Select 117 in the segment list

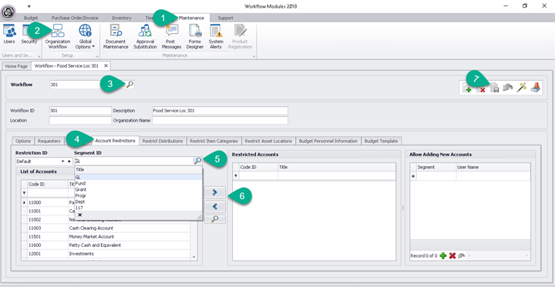click(138, 208)
